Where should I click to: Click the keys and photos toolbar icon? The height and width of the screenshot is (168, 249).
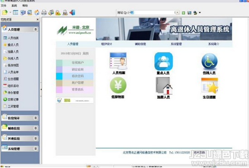click(x=51, y=13)
